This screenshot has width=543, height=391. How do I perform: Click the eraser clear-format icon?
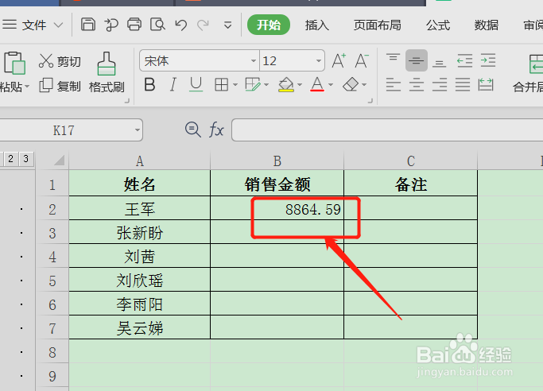351,84
